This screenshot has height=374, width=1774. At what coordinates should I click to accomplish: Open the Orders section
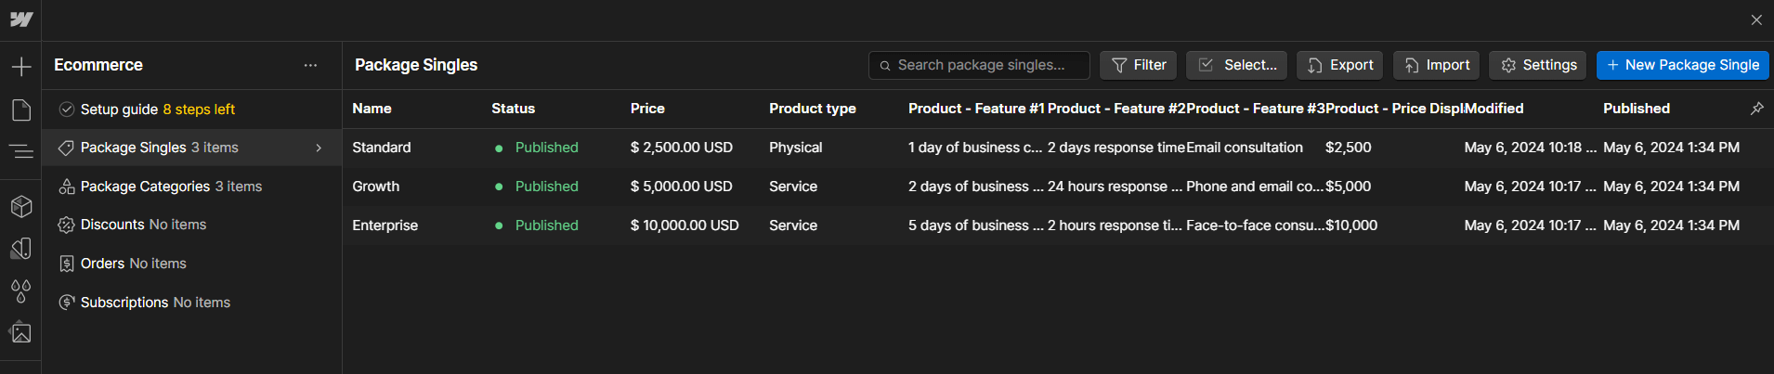(x=102, y=264)
